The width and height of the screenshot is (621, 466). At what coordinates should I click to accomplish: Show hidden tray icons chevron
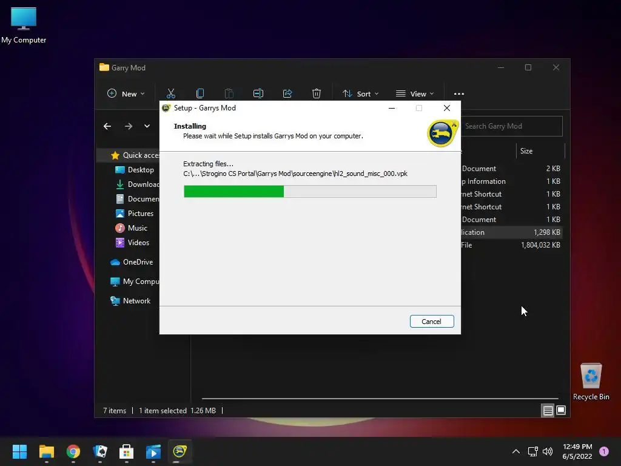516,451
